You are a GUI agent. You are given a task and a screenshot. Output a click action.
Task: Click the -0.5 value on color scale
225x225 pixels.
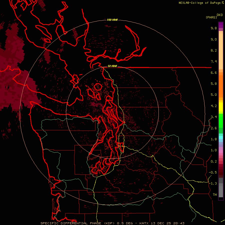click(x=213, y=172)
